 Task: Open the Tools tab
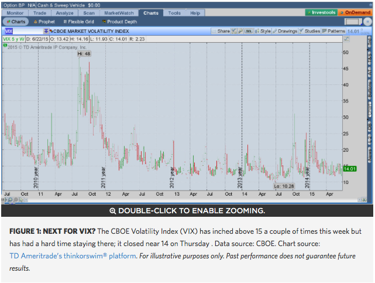(174, 13)
